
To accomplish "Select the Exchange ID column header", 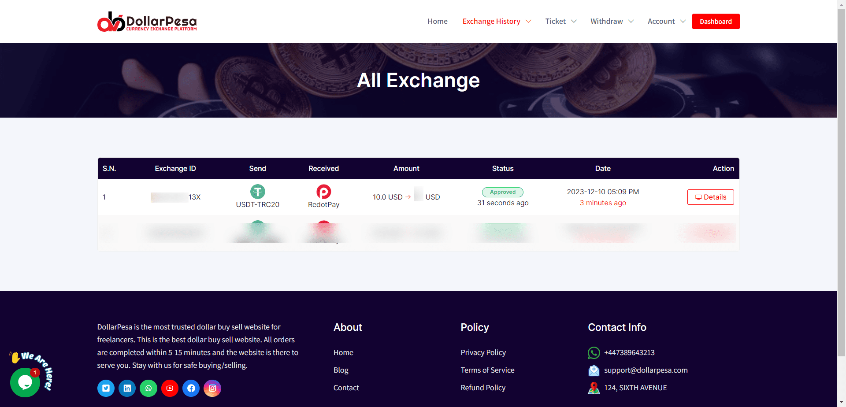I will pos(175,168).
